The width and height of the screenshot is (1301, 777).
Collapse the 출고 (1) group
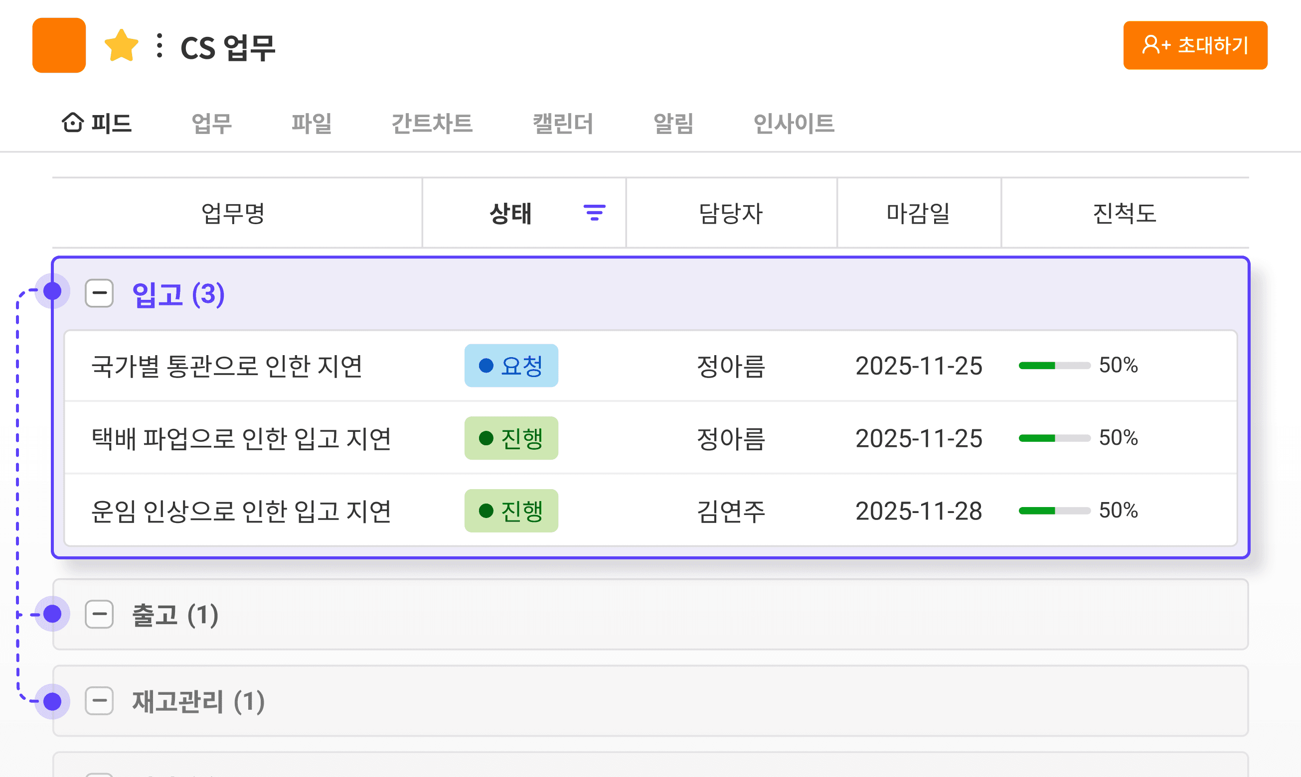tap(99, 614)
